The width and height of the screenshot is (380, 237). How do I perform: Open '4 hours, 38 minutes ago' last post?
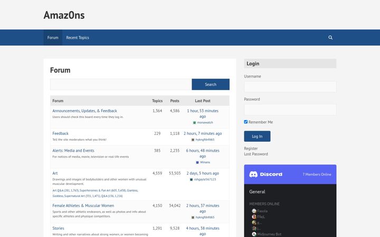click(203, 231)
